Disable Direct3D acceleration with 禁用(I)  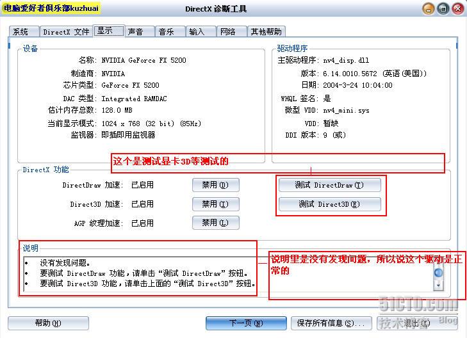click(x=216, y=204)
